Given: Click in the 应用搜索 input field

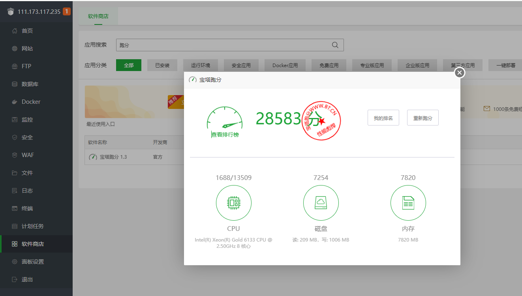Looking at the screenshot, I should (230, 45).
